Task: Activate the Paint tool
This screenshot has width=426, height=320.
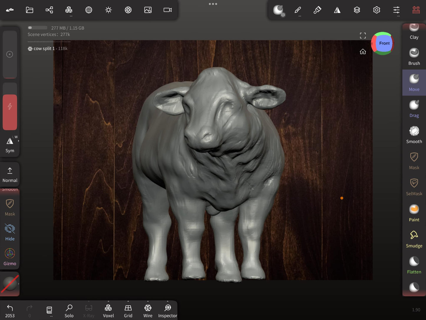Action: (x=414, y=213)
